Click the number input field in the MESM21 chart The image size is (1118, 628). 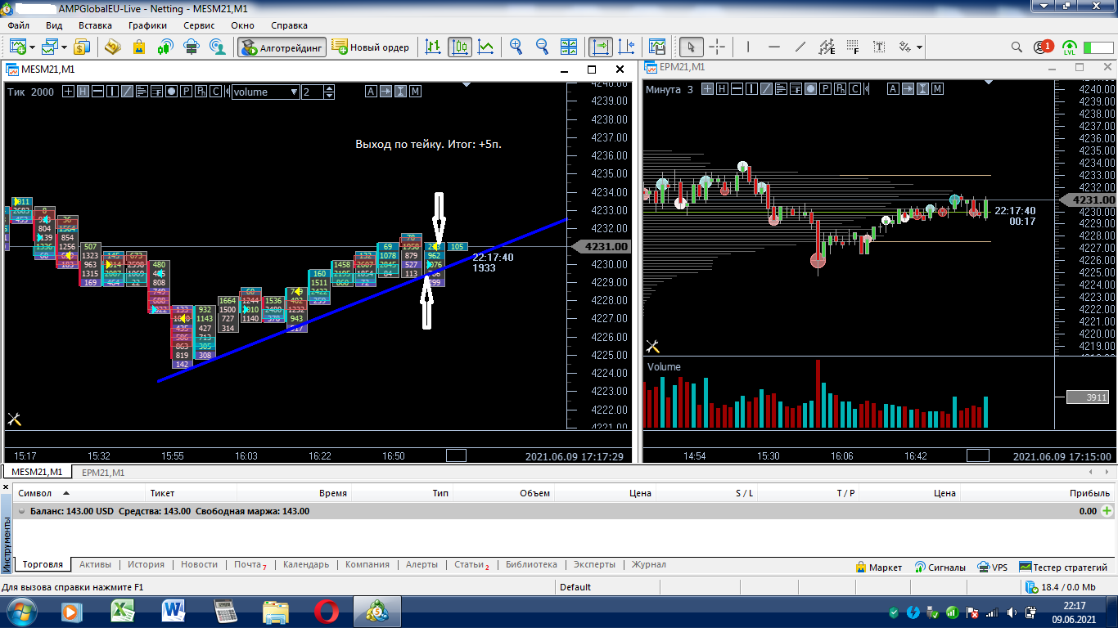313,92
